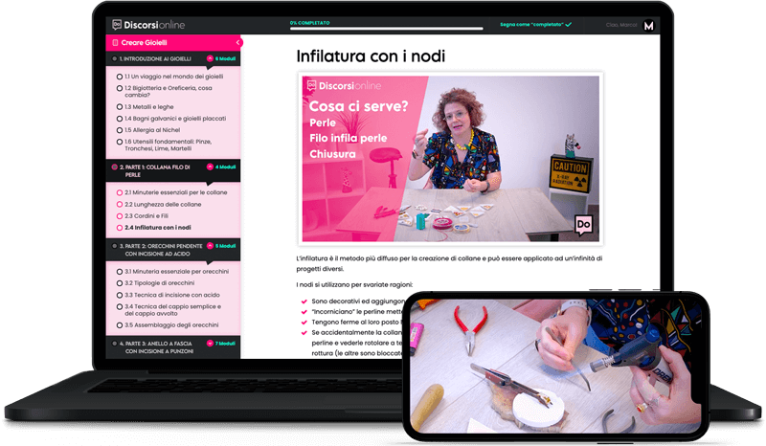Collapse section 2 using the 4 Moduli chevron
The height and width of the screenshot is (446, 766).
click(x=210, y=167)
